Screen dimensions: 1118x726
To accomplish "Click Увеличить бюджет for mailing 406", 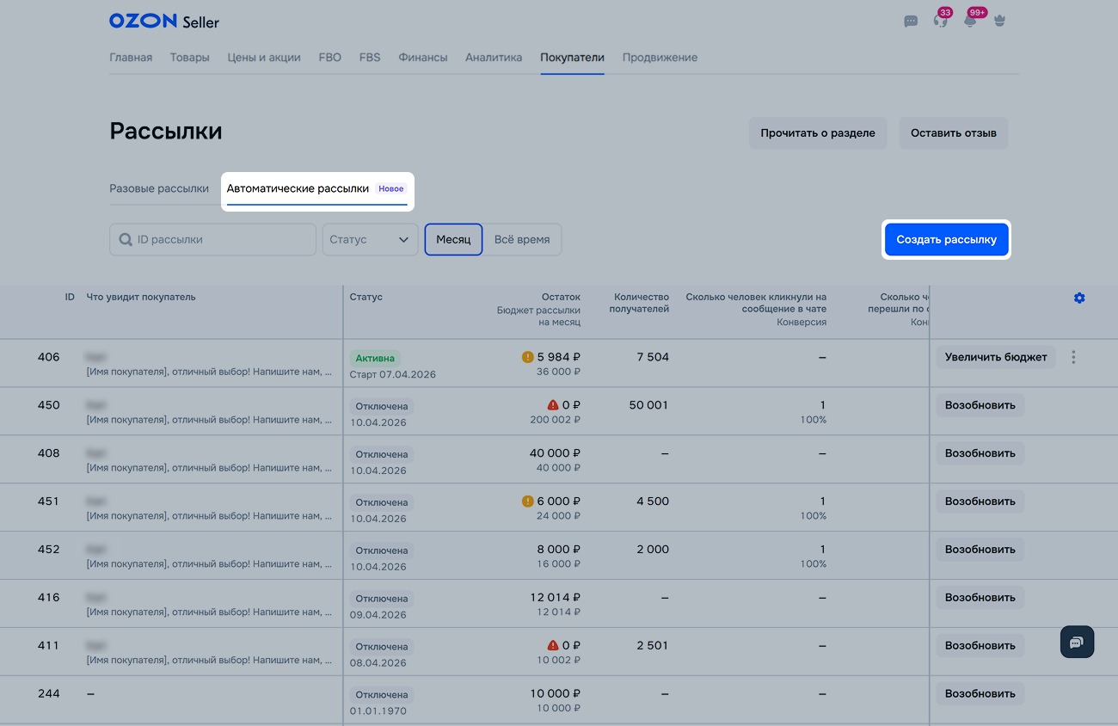I will point(995,357).
